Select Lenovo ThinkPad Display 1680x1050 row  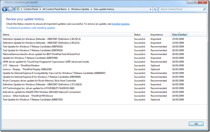(104, 69)
